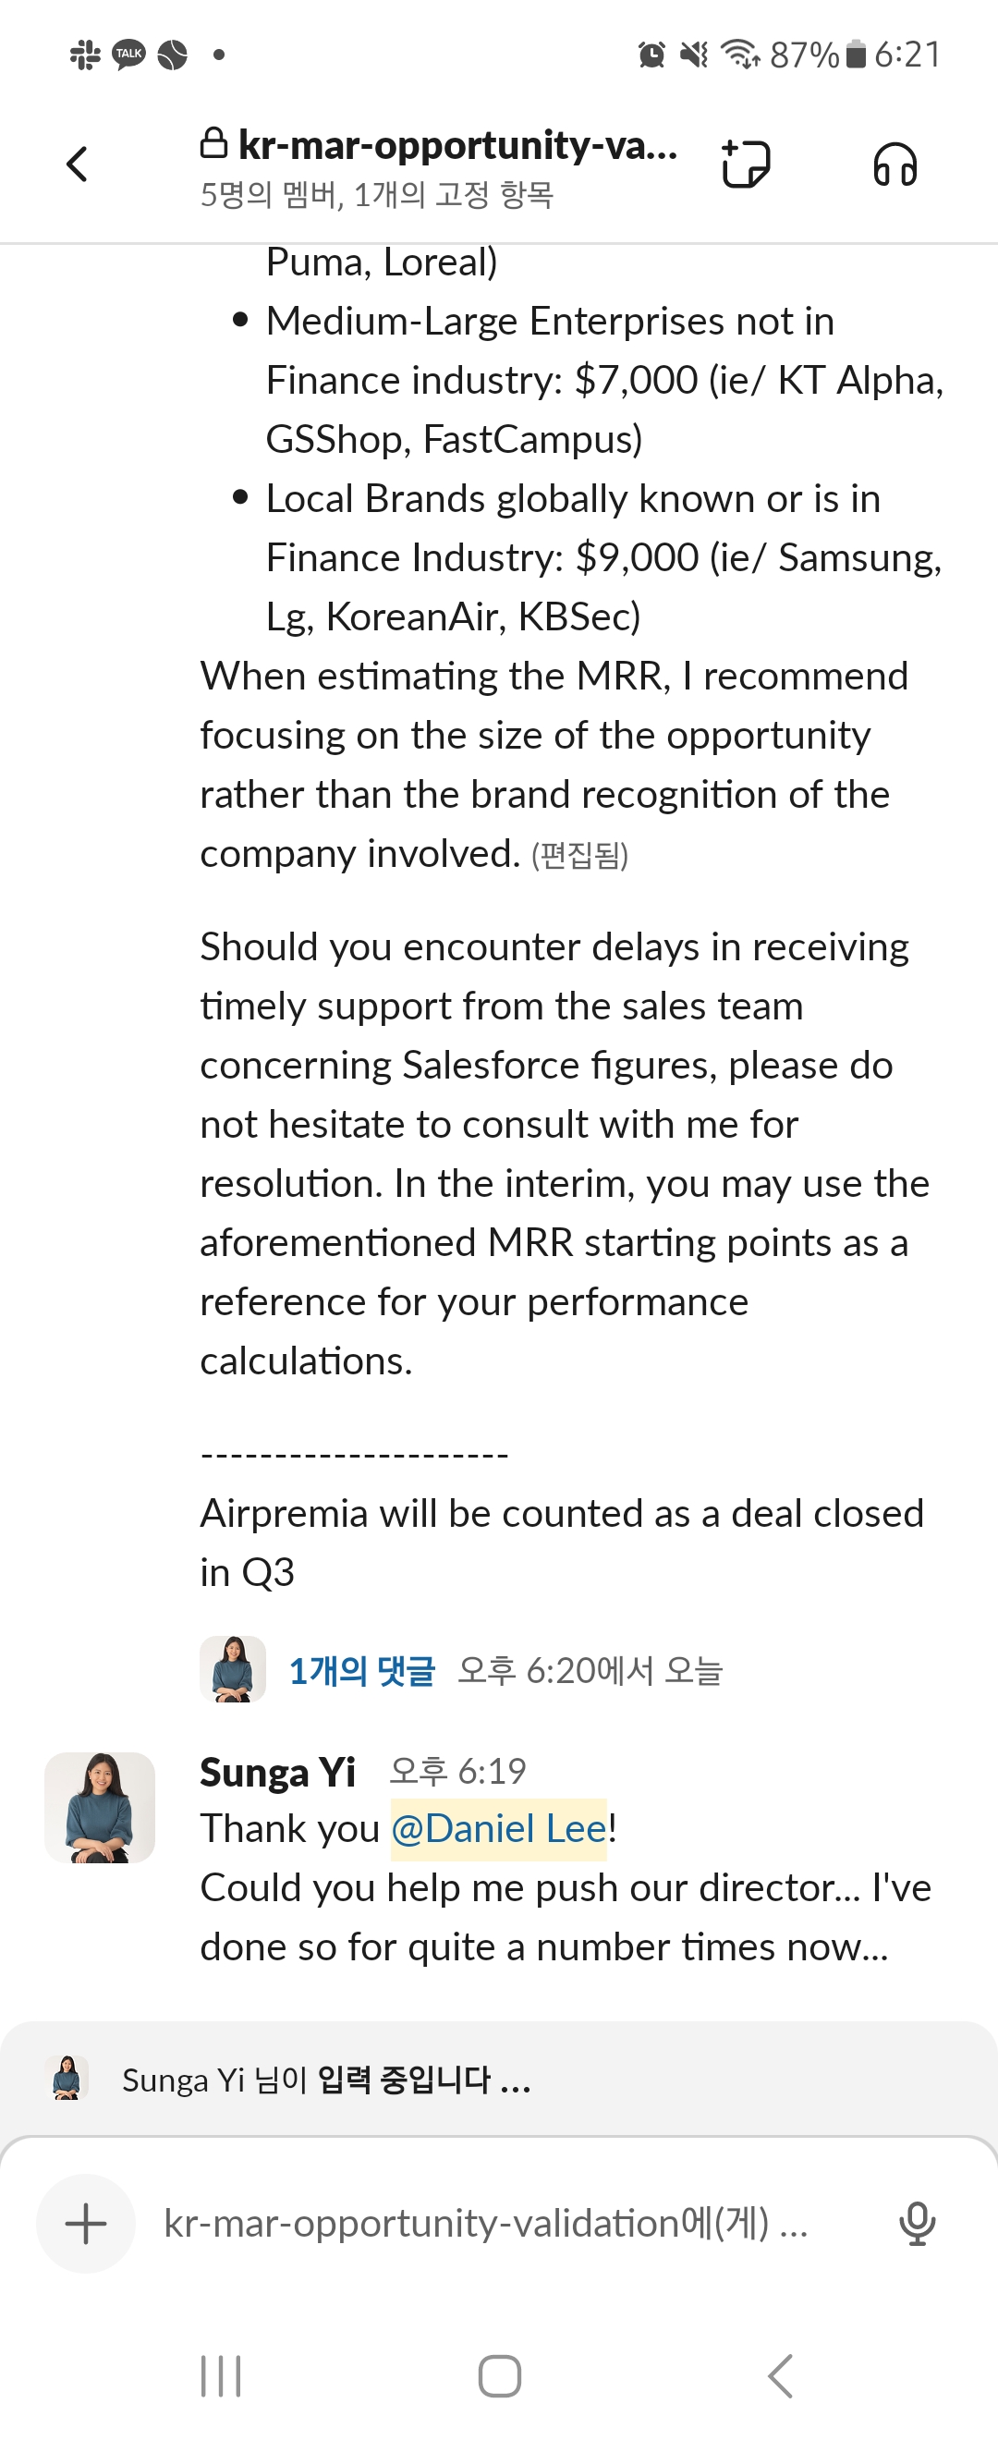This screenshot has height=2440, width=998.
Task: Tap the @Daniel Lee mention
Action: point(499,1828)
